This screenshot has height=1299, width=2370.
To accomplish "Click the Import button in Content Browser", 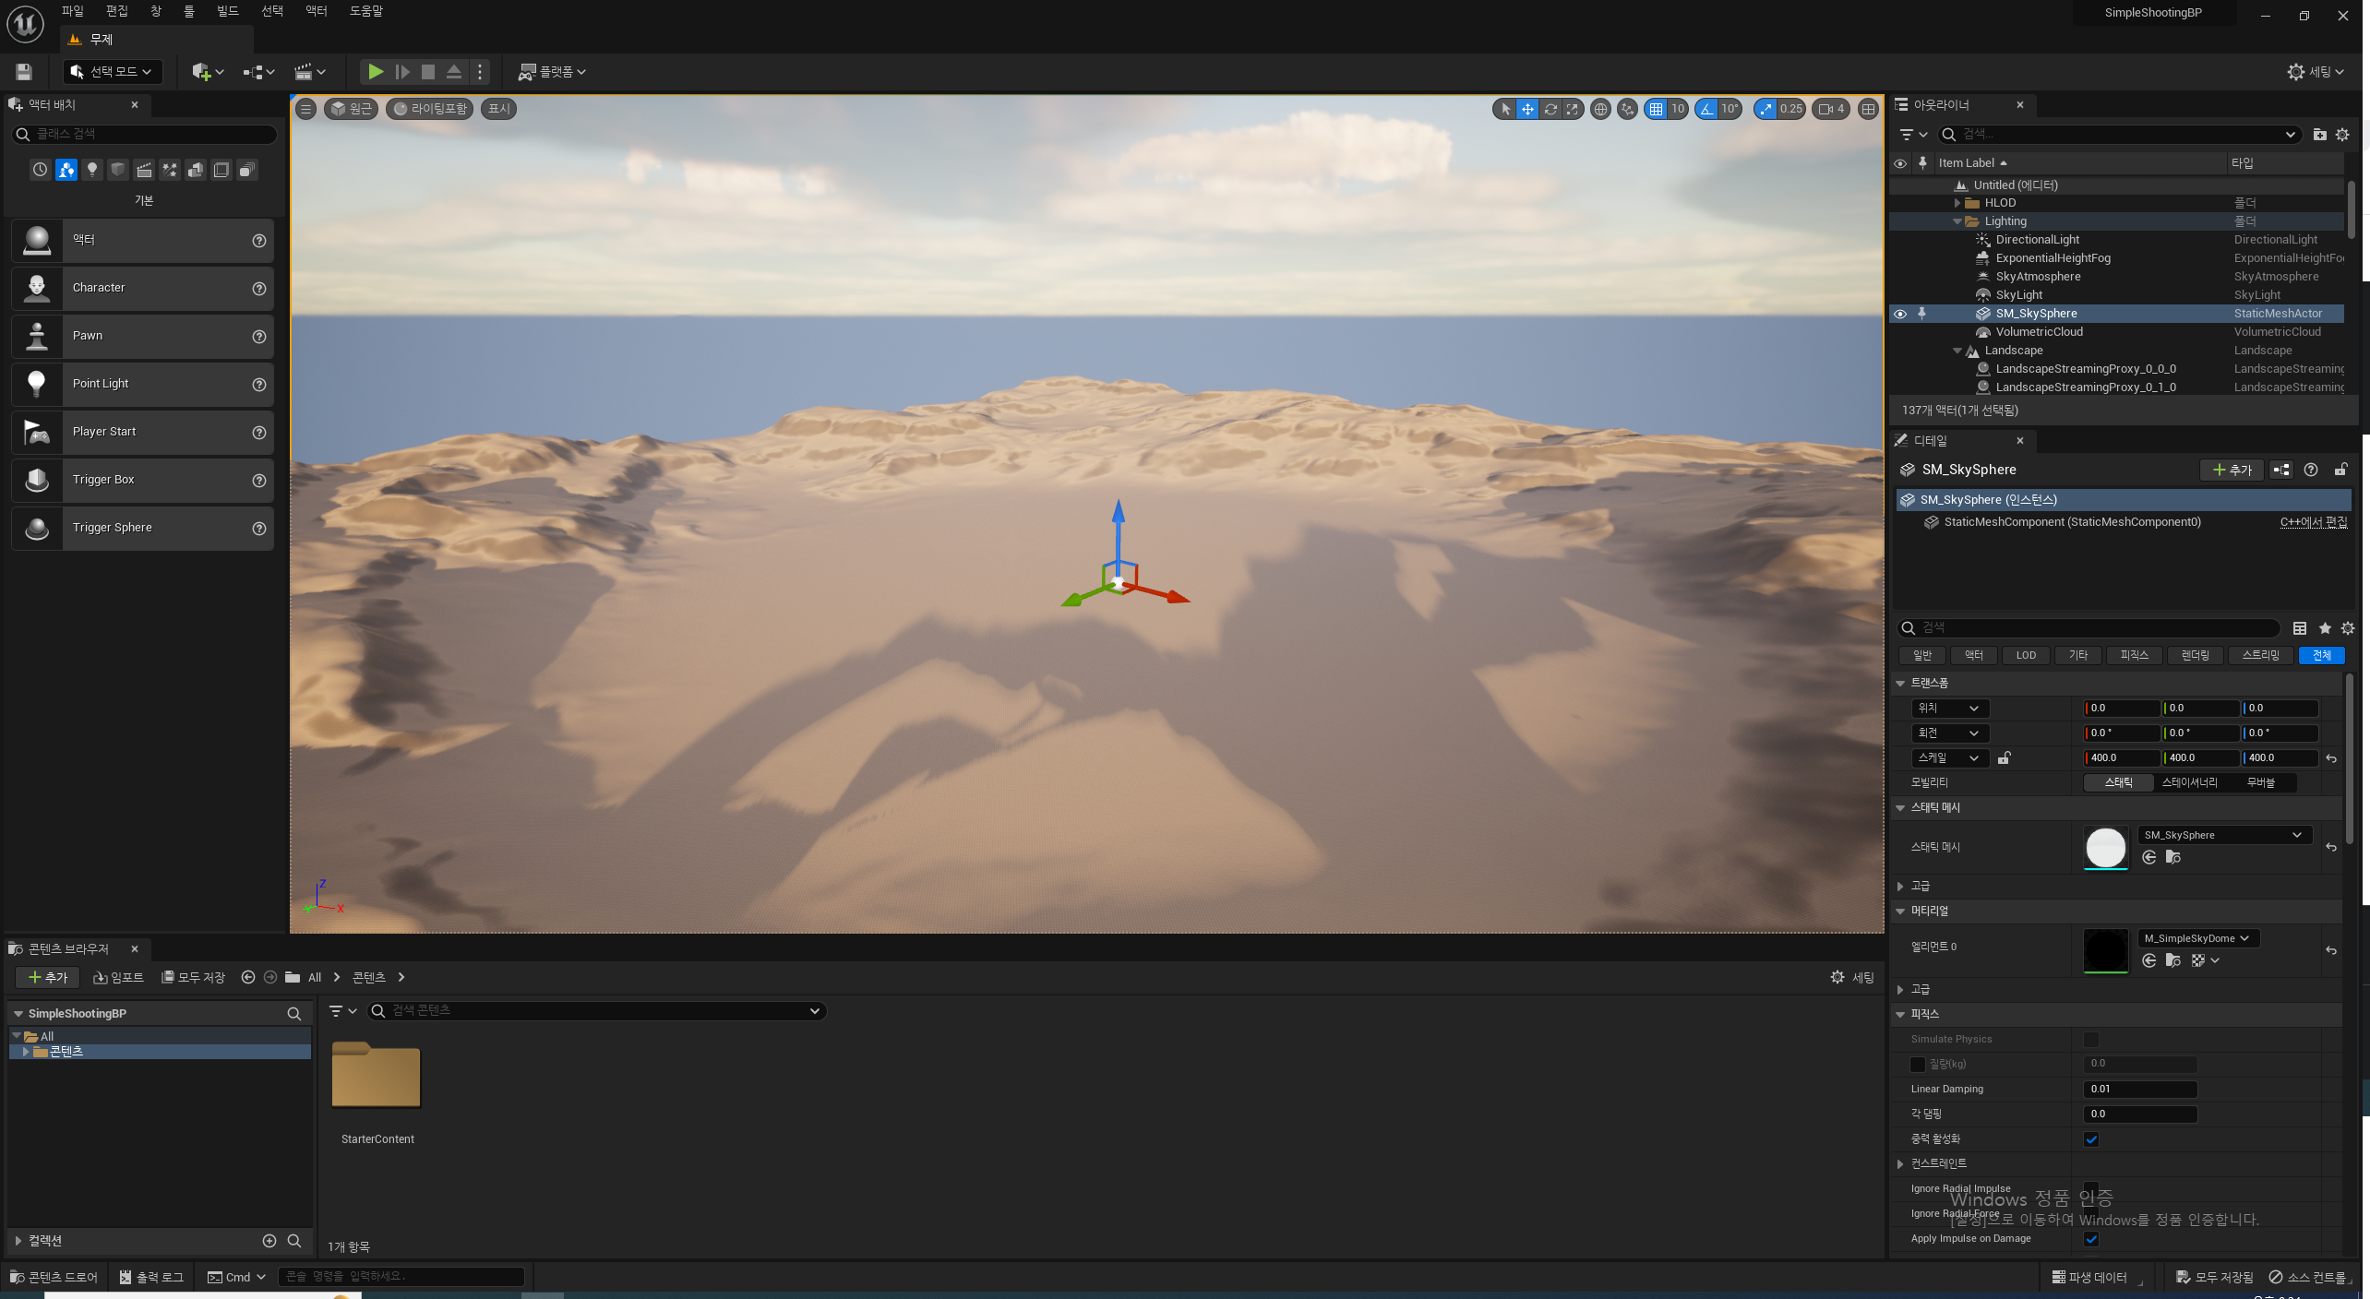I will (119, 977).
